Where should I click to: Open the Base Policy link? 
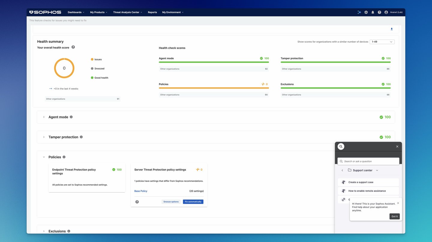click(x=141, y=191)
